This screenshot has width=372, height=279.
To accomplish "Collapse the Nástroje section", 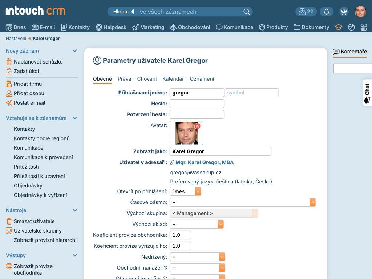I will coord(75,210).
